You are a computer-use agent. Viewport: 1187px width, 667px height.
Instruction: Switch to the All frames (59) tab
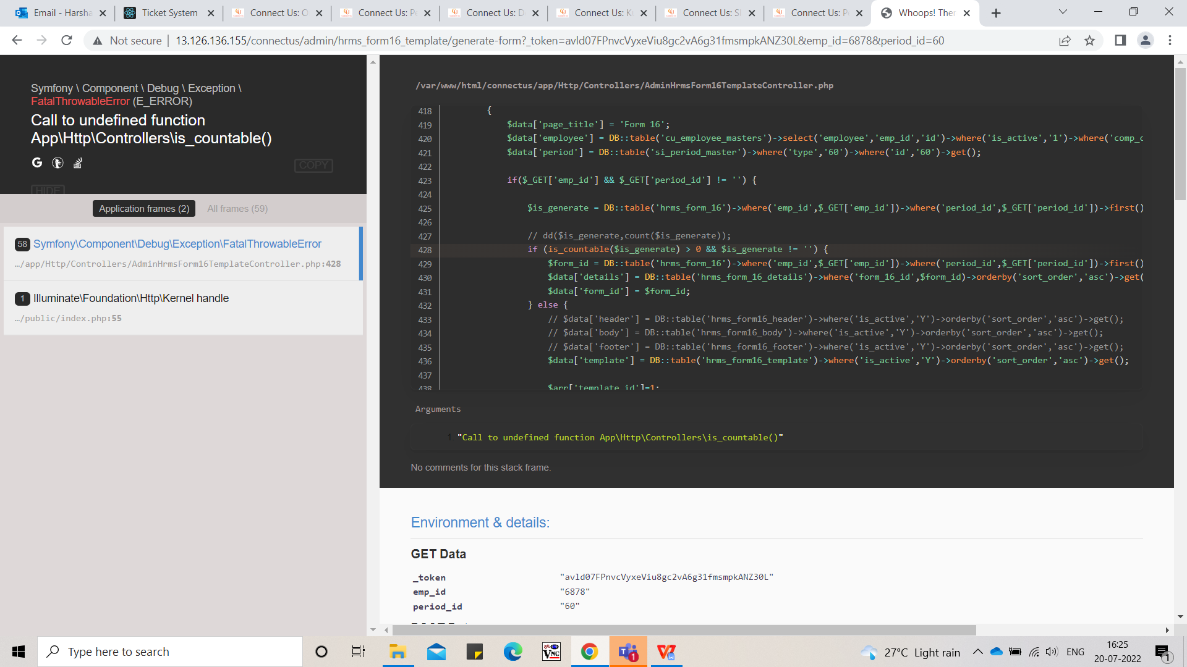[x=237, y=209]
